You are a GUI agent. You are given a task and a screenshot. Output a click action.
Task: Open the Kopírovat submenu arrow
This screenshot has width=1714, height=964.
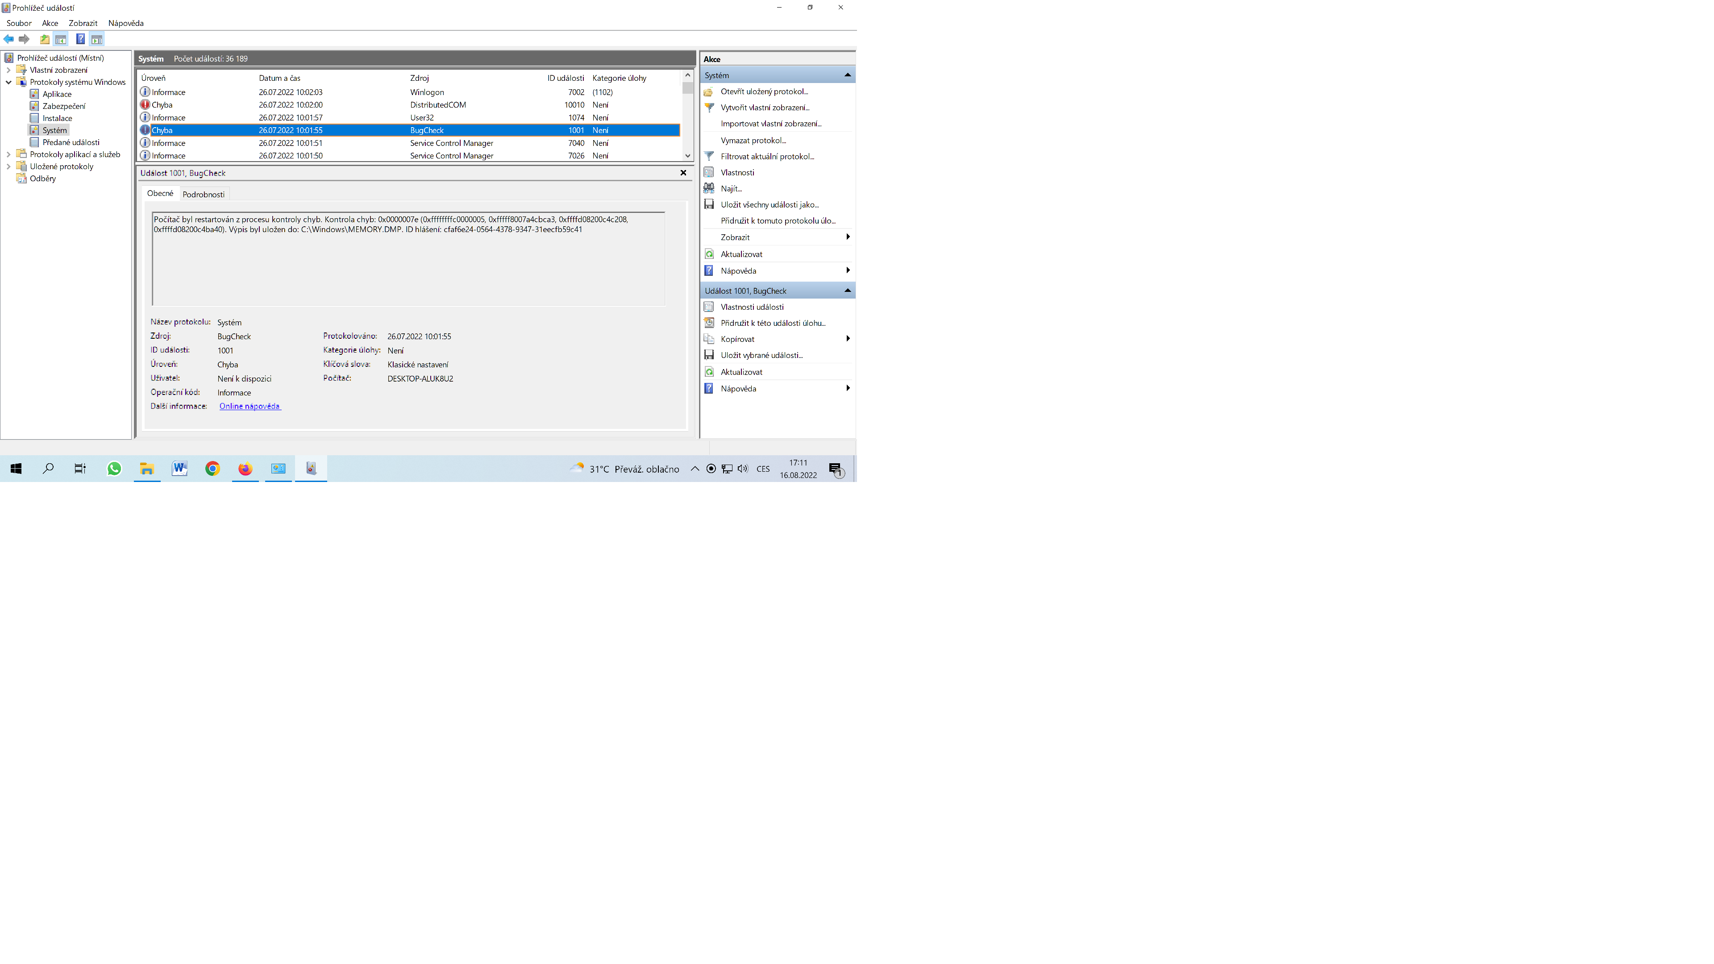(x=848, y=339)
